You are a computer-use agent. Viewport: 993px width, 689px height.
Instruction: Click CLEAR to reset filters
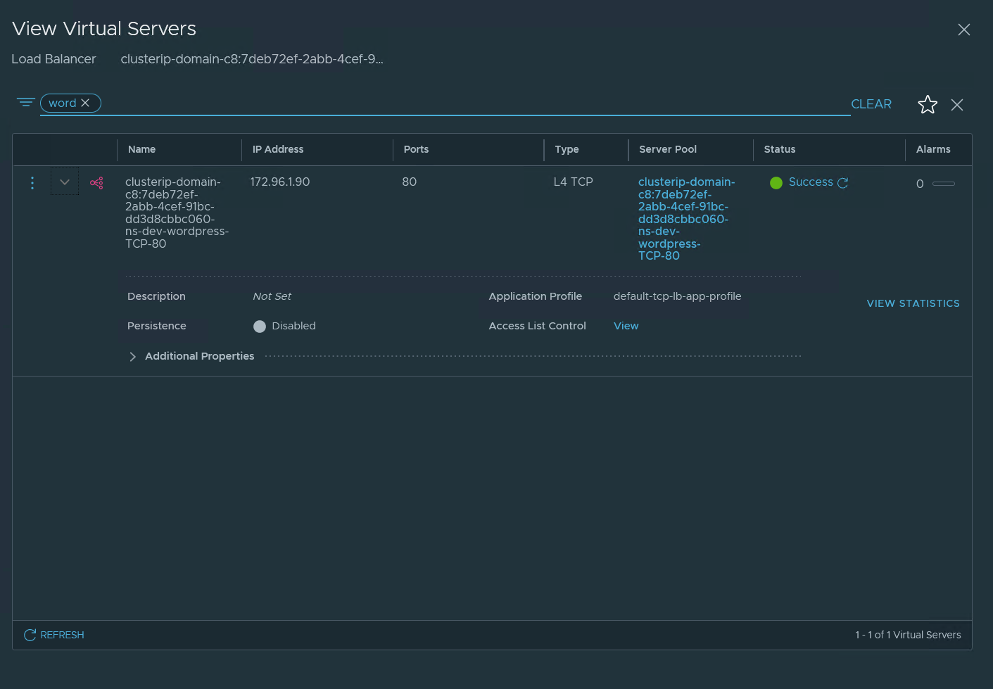871,104
